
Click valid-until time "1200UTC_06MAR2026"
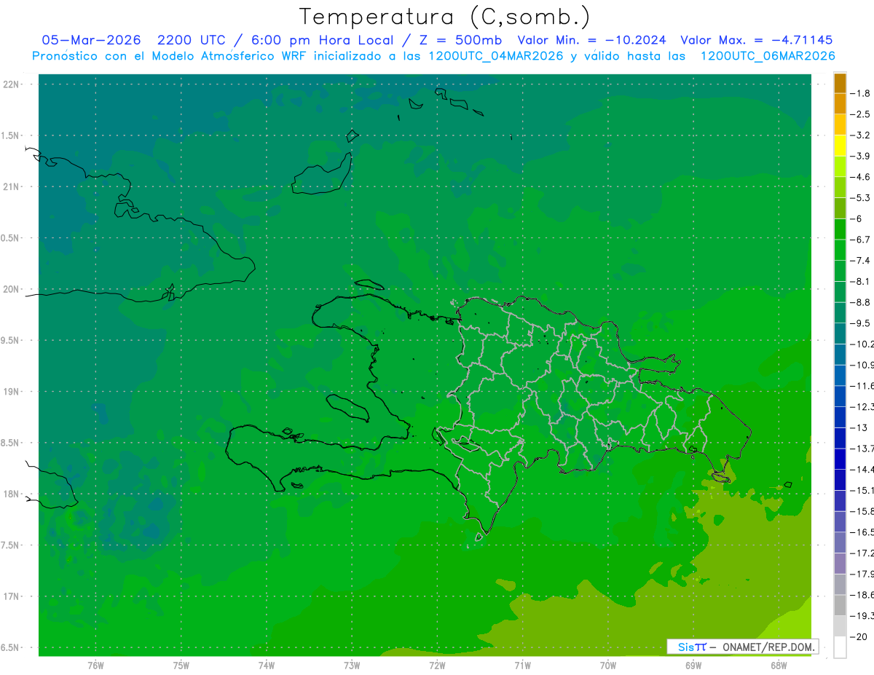768,56
